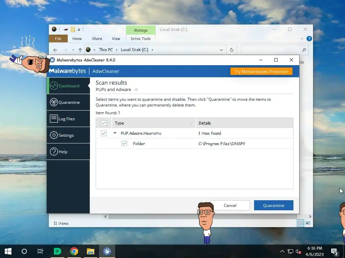The width and height of the screenshot is (345, 258).
Task: Click the "1 item found" cell
Action: click(210, 133)
